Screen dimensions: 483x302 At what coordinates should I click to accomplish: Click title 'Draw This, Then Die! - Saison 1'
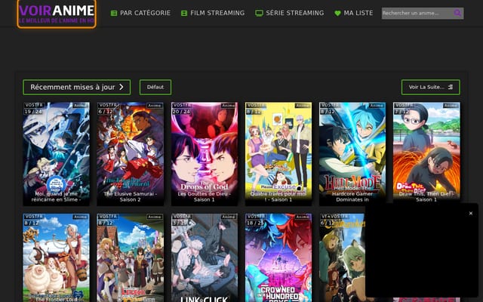click(x=426, y=196)
